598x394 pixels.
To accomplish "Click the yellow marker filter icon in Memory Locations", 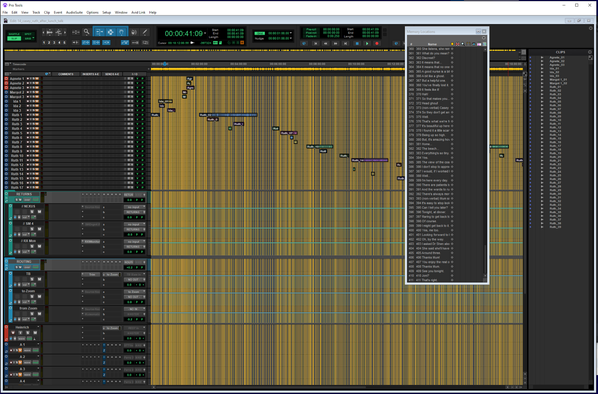I will pyautogui.click(x=452, y=44).
